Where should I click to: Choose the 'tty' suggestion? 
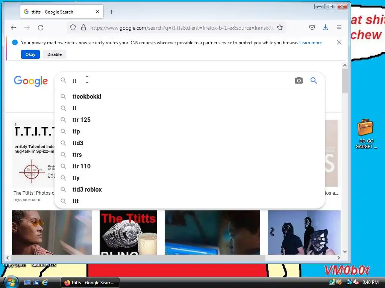[189, 178]
